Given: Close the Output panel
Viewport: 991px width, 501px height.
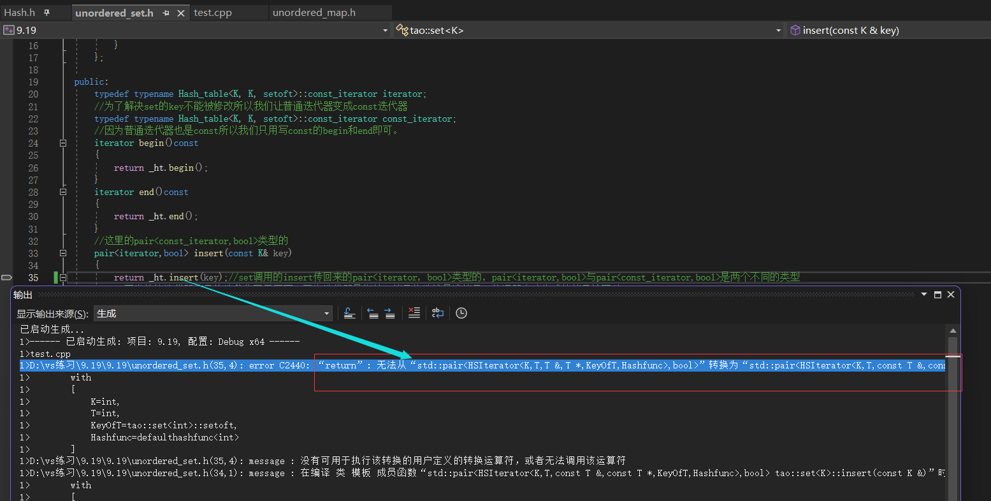Looking at the screenshot, I should [x=951, y=294].
